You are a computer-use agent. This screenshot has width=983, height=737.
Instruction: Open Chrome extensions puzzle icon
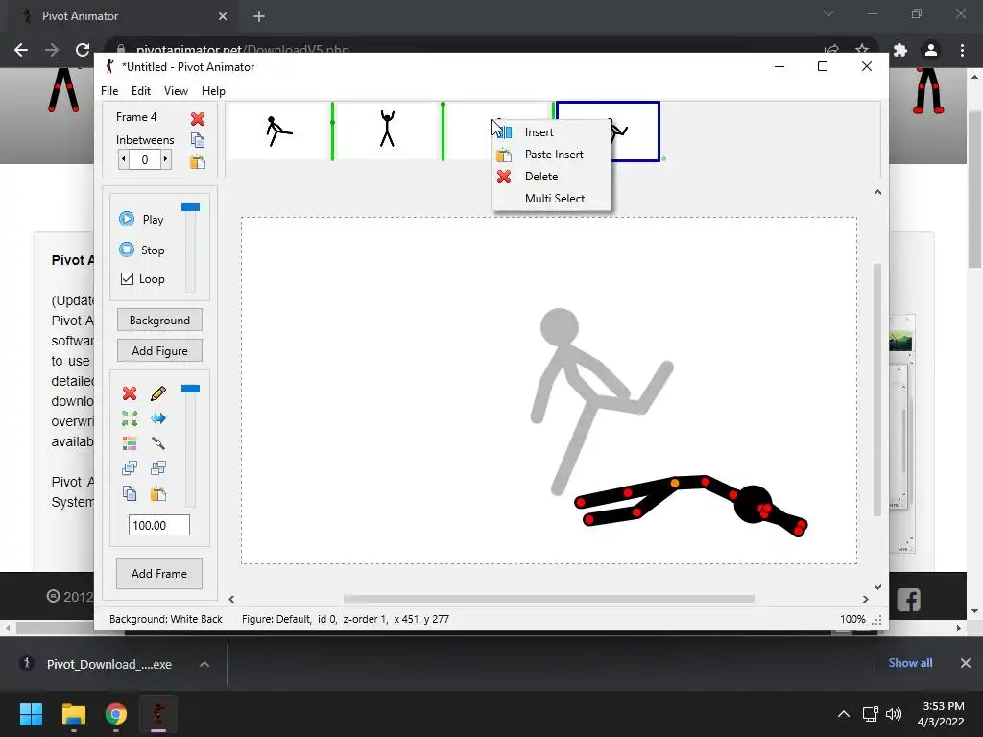coord(900,50)
